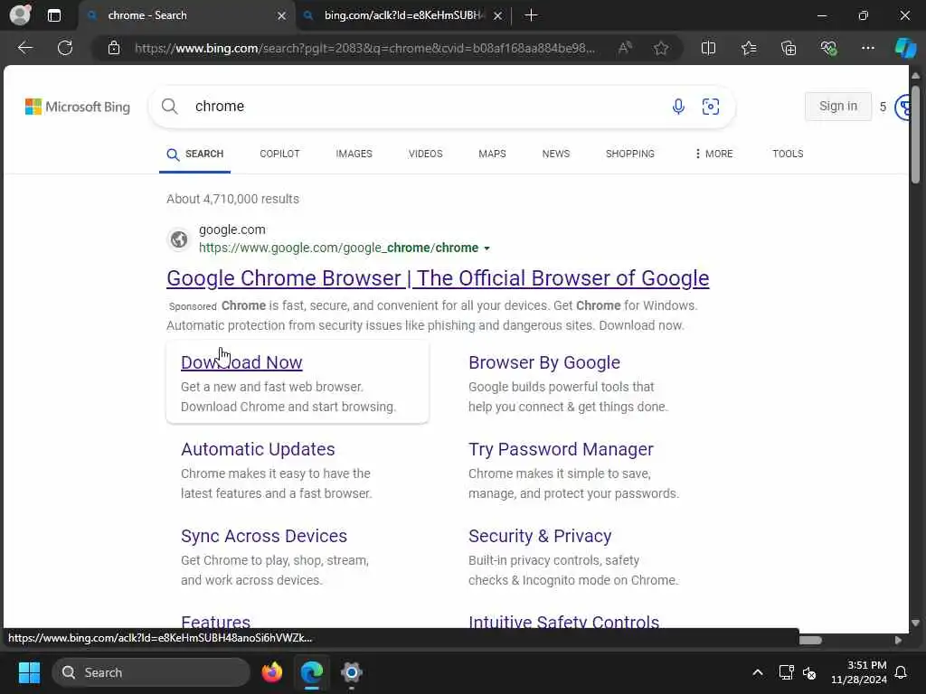This screenshot has width=926, height=694.
Task: Switch to the bing.com/aclk tab
Action: pyautogui.click(x=404, y=15)
